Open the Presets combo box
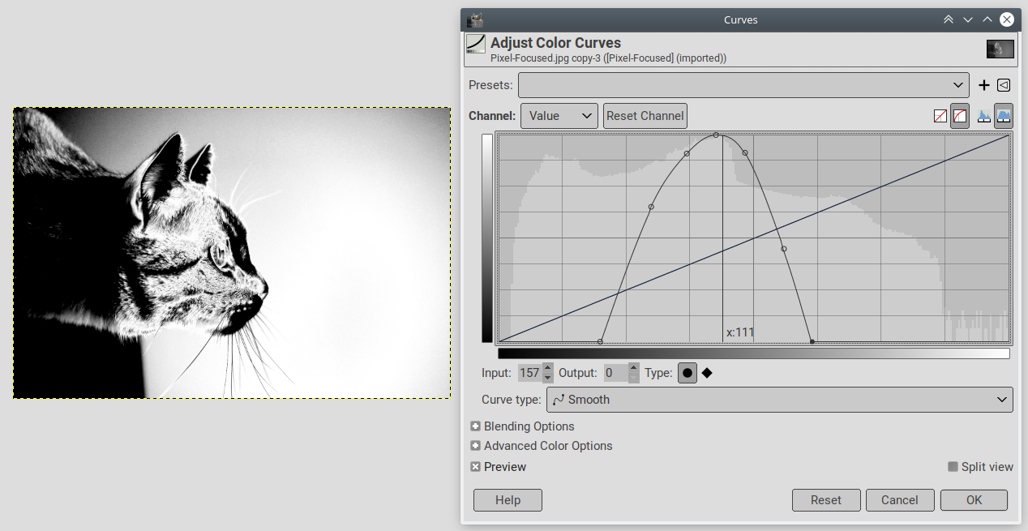Screen dimensions: 1028x531 click(743, 85)
